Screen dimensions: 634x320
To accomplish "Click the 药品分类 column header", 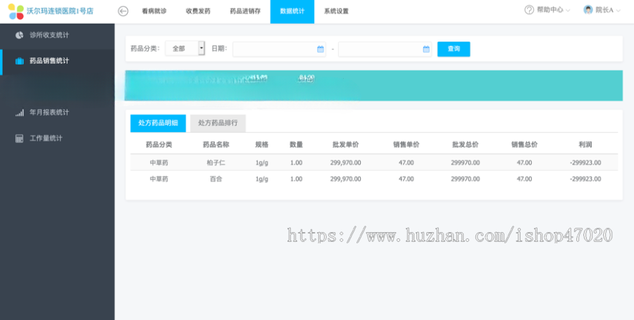I will point(159,144).
